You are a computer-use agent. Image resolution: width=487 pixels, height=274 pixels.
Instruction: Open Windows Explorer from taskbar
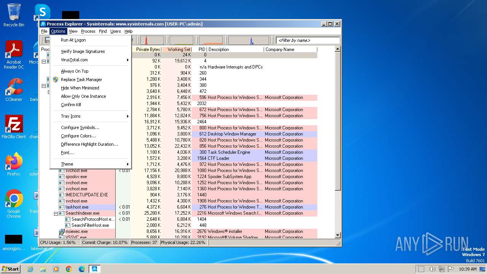(43, 269)
